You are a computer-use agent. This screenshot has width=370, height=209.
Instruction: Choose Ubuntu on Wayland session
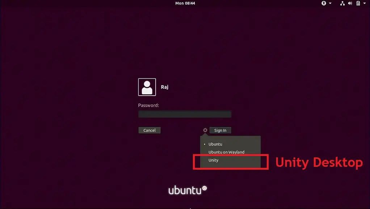(230, 152)
